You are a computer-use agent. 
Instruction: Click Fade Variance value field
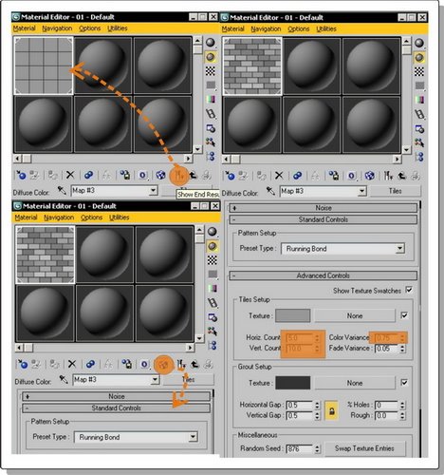point(386,349)
